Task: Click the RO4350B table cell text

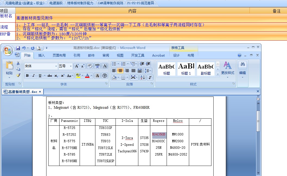Action: (x=158, y=134)
